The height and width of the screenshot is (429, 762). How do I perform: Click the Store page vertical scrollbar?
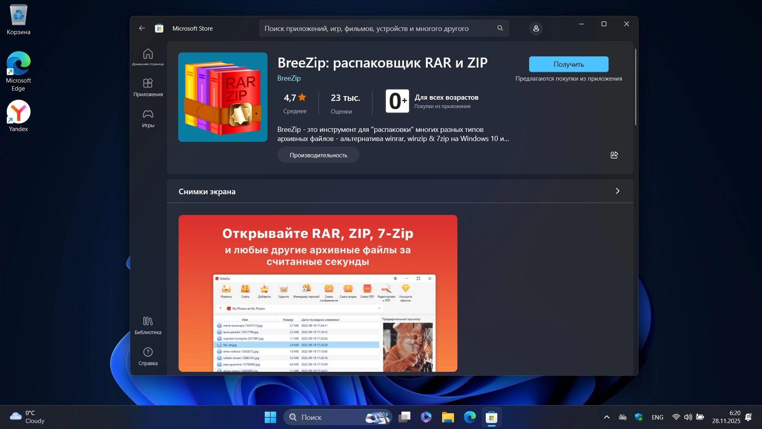coord(635,87)
